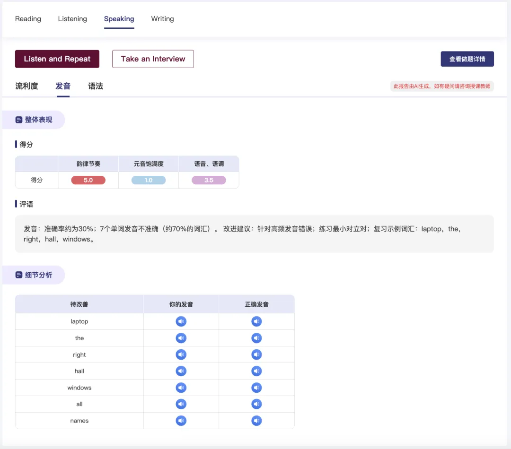Image resolution: width=511 pixels, height=449 pixels.
Task: Open the Writing tab
Action: tap(162, 19)
